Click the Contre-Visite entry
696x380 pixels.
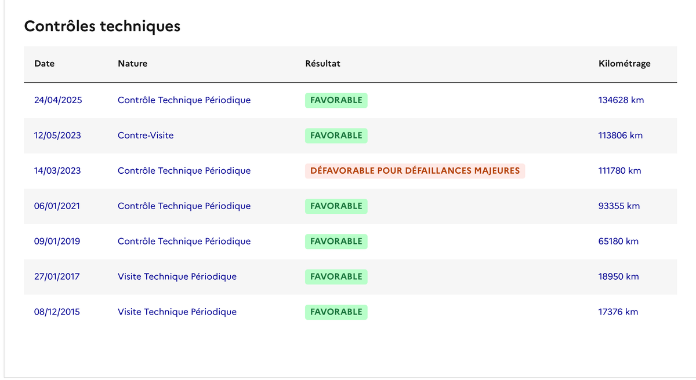point(146,136)
